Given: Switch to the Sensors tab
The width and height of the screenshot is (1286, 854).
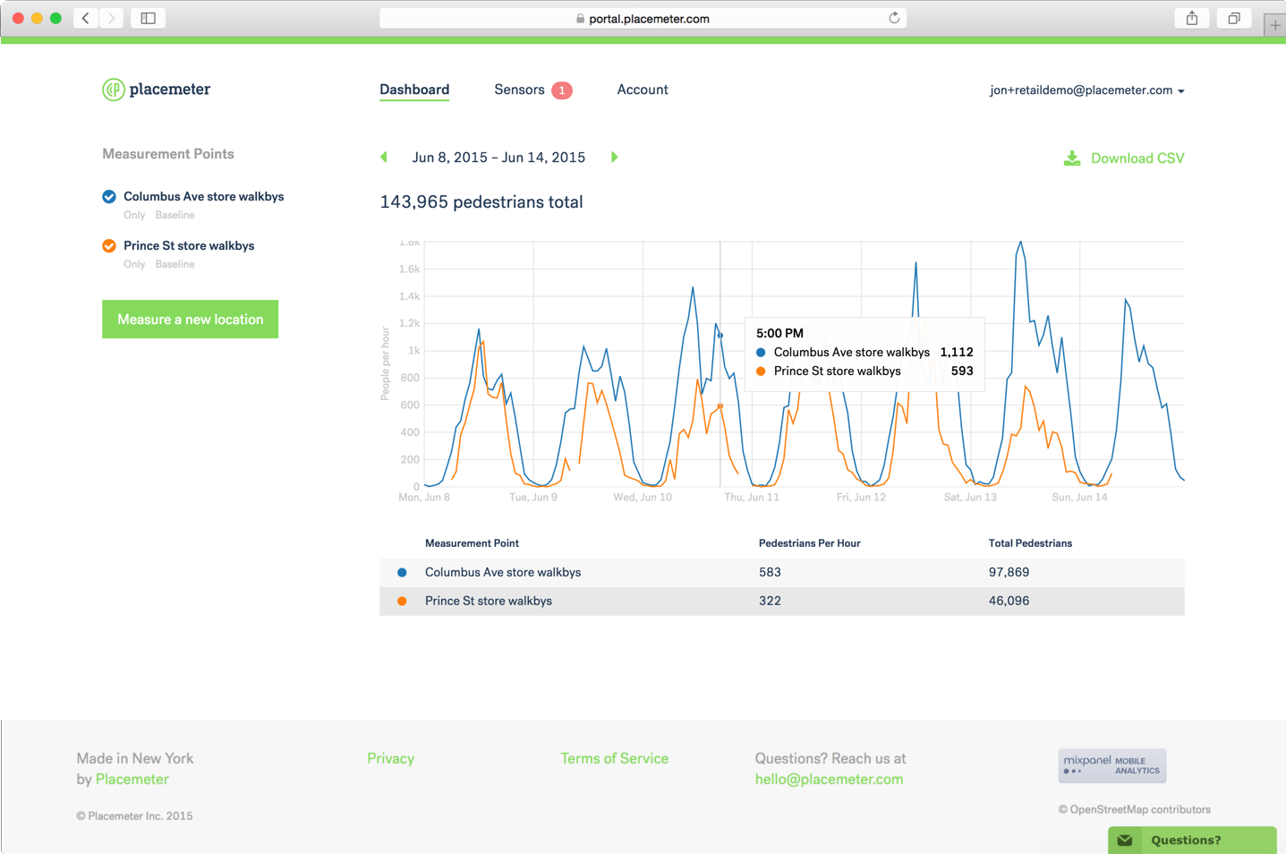Looking at the screenshot, I should pos(520,90).
